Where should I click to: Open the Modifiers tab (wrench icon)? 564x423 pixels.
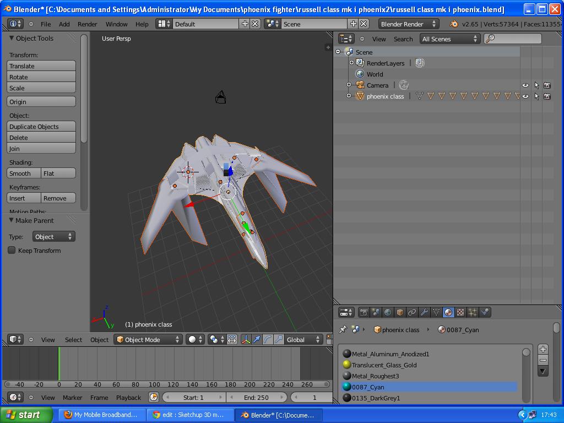pyautogui.click(x=424, y=312)
